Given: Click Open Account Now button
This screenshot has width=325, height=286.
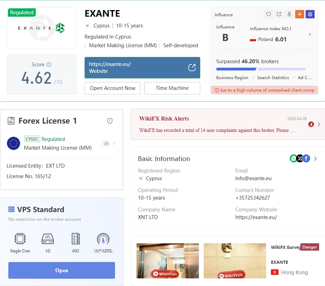Looking at the screenshot, I should pos(113,88).
